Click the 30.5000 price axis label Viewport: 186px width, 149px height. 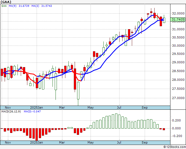[x=178, y=37]
